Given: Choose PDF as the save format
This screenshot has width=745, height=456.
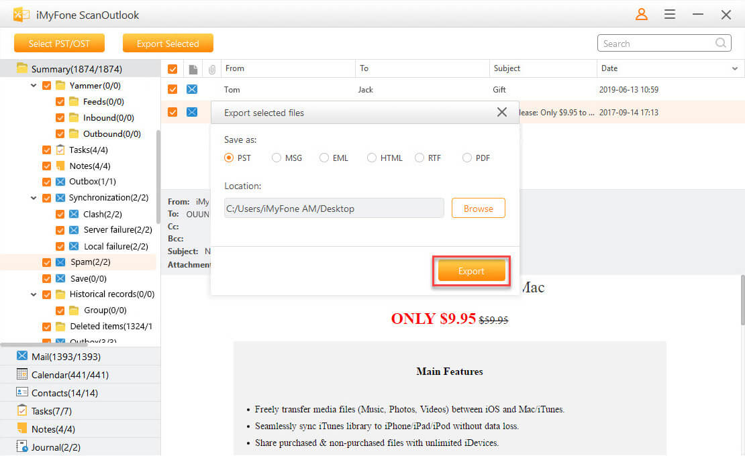Looking at the screenshot, I should (467, 158).
